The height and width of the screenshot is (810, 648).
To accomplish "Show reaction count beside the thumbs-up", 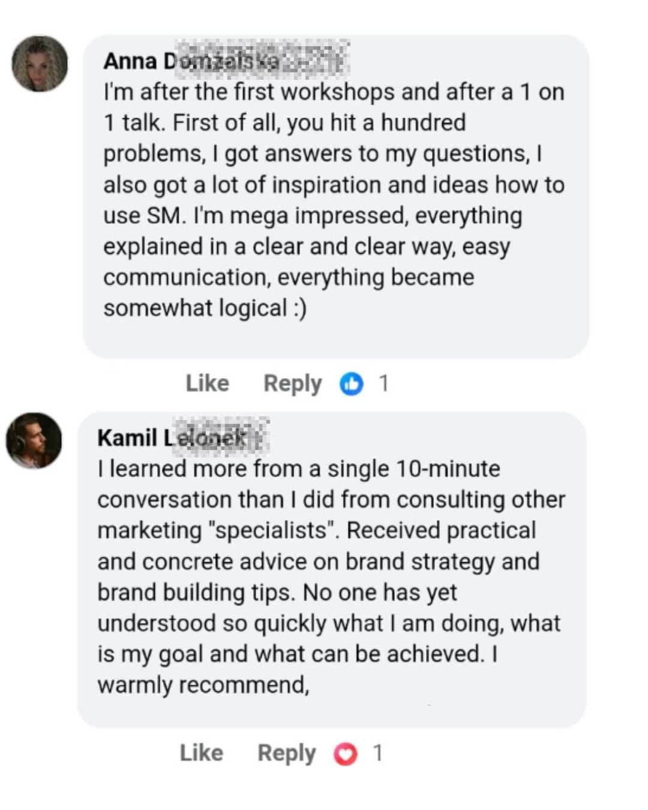I will click(384, 383).
